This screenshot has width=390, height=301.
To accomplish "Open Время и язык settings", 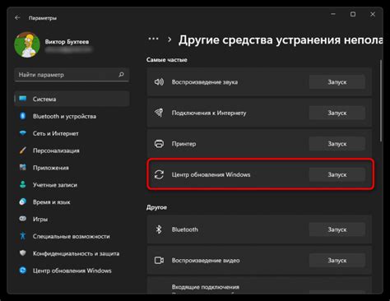I will pos(72,202).
